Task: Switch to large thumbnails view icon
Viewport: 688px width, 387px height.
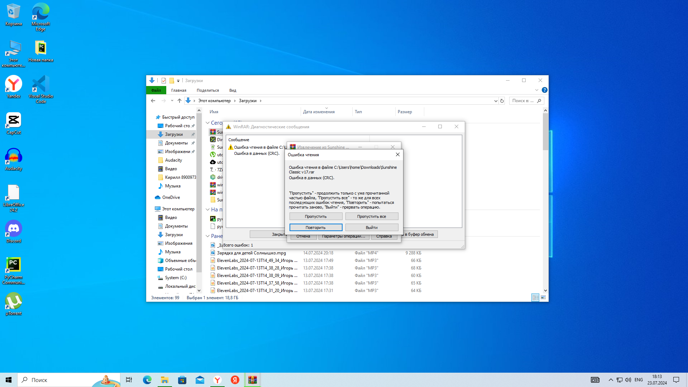Action: [543, 297]
